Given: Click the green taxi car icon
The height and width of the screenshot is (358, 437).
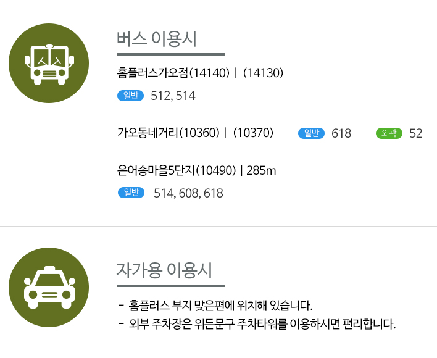Looking at the screenshot, I should point(49,287).
